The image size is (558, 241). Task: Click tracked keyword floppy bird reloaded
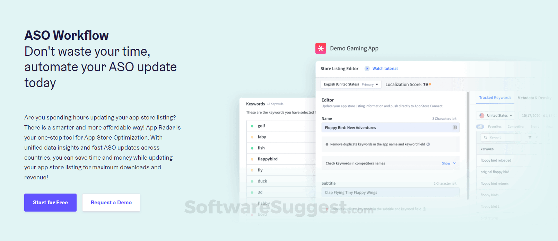click(x=496, y=160)
